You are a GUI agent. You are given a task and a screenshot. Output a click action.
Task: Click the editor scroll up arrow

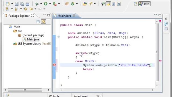[x=157, y=21]
